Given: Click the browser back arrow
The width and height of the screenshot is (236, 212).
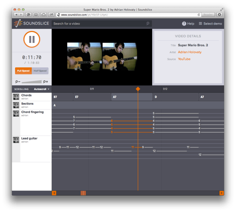Looking at the screenshot, I should (17, 14).
